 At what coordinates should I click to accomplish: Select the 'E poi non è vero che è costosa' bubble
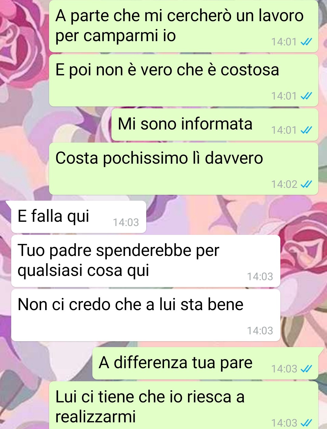click(183, 80)
